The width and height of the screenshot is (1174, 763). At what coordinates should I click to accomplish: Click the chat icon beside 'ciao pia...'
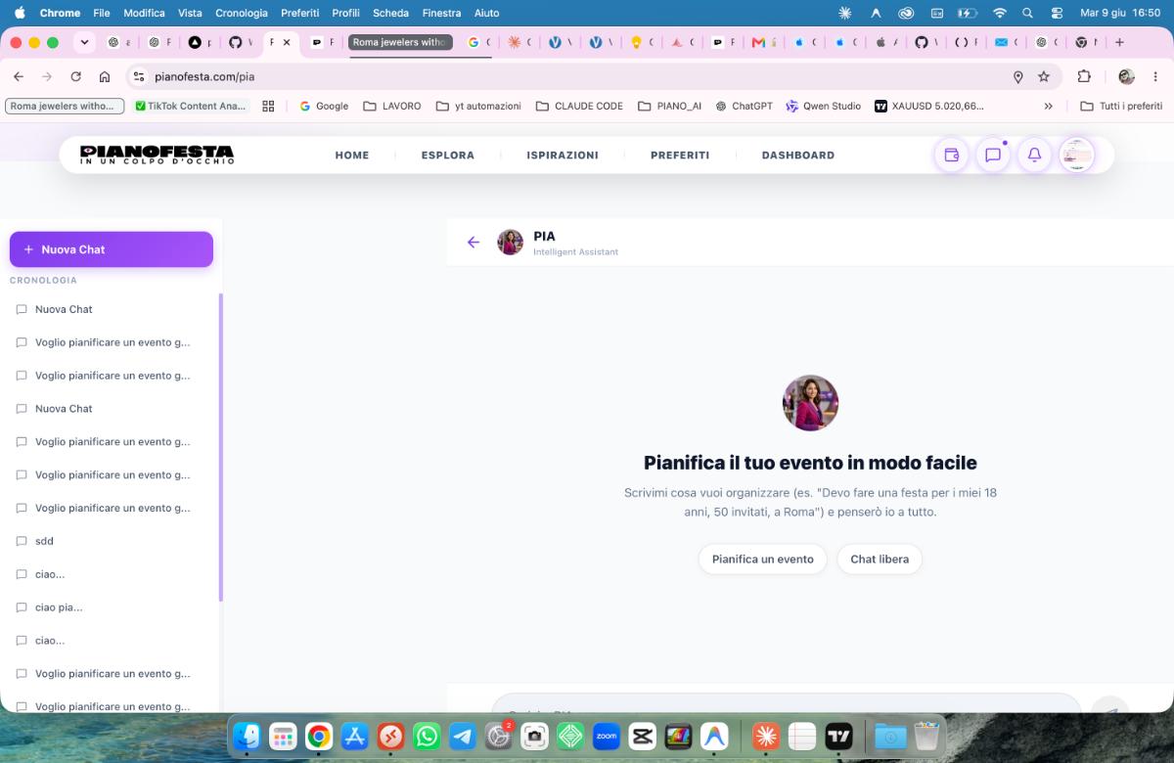22,607
